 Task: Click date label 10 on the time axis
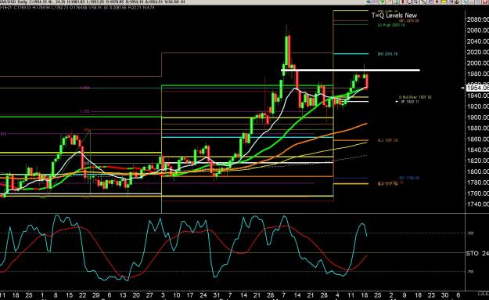(x=176, y=295)
